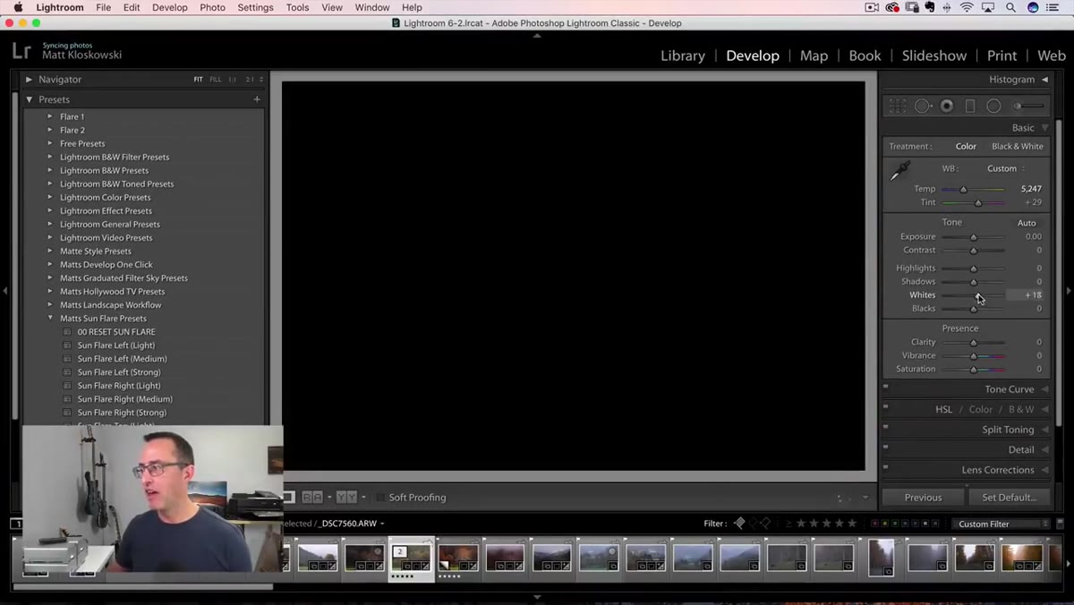Click the Siri icon in the menu bar

click(1033, 7)
